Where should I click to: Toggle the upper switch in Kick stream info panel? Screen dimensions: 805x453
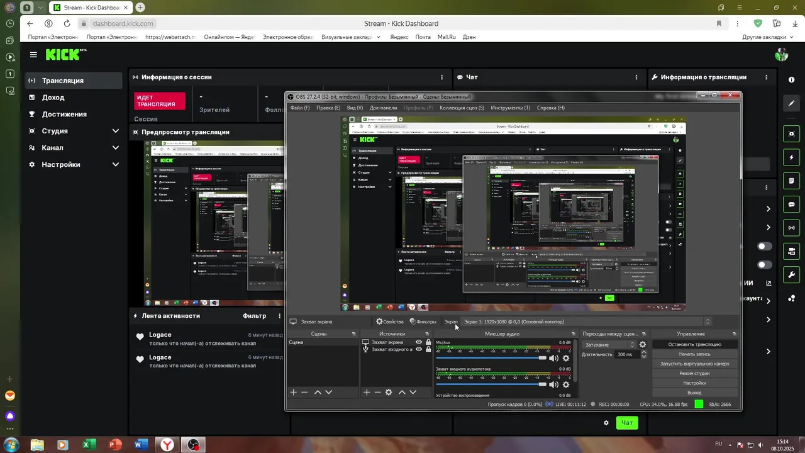(765, 247)
